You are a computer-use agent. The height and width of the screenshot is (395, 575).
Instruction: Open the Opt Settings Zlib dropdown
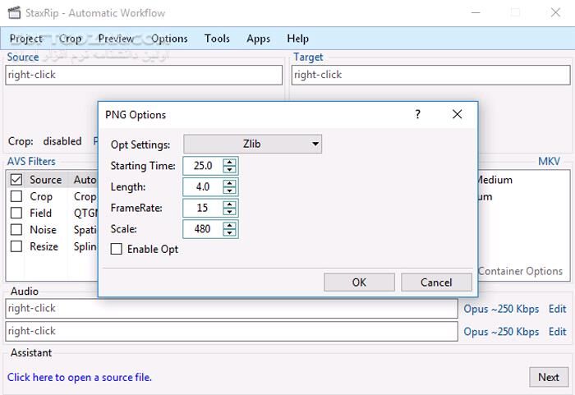pos(252,145)
